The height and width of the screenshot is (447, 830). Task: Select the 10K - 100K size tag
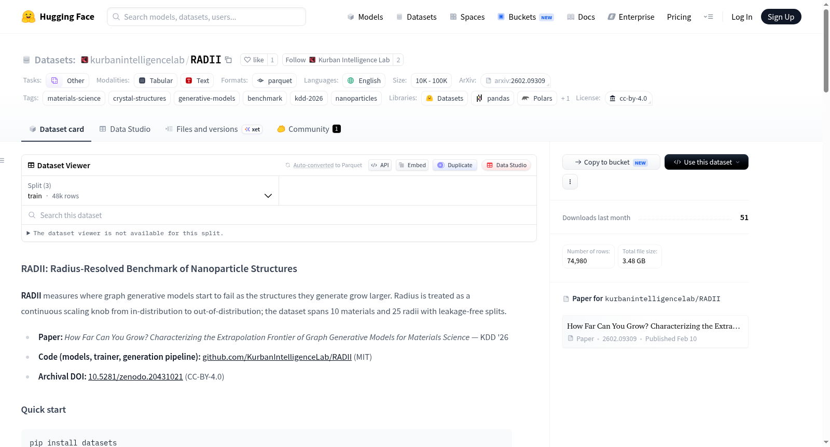(431, 80)
